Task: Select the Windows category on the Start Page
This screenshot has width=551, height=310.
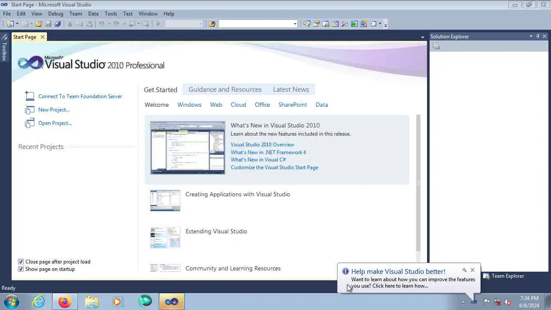Action: click(x=189, y=105)
